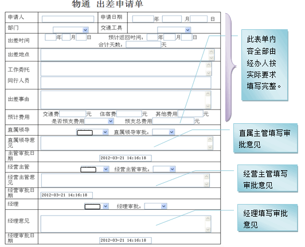Open the 交通工具 dropdown list
Screen dimensions: 305x247
174,30
